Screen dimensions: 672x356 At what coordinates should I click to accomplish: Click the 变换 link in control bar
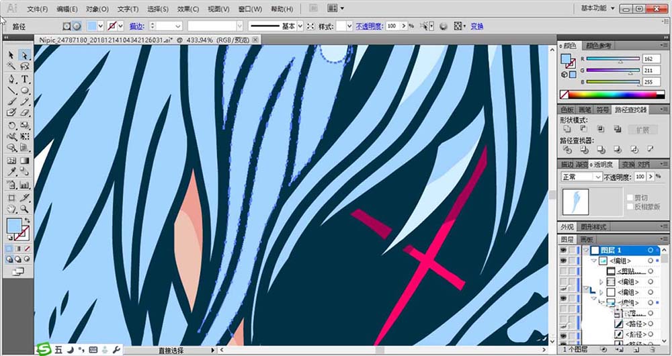[477, 26]
